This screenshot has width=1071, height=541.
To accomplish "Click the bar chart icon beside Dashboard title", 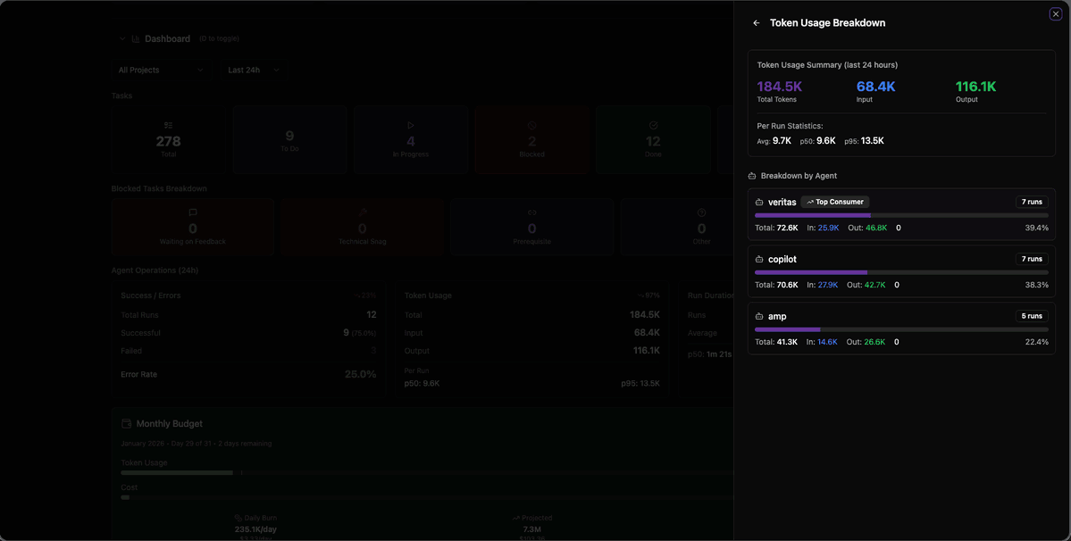I will pyautogui.click(x=136, y=38).
